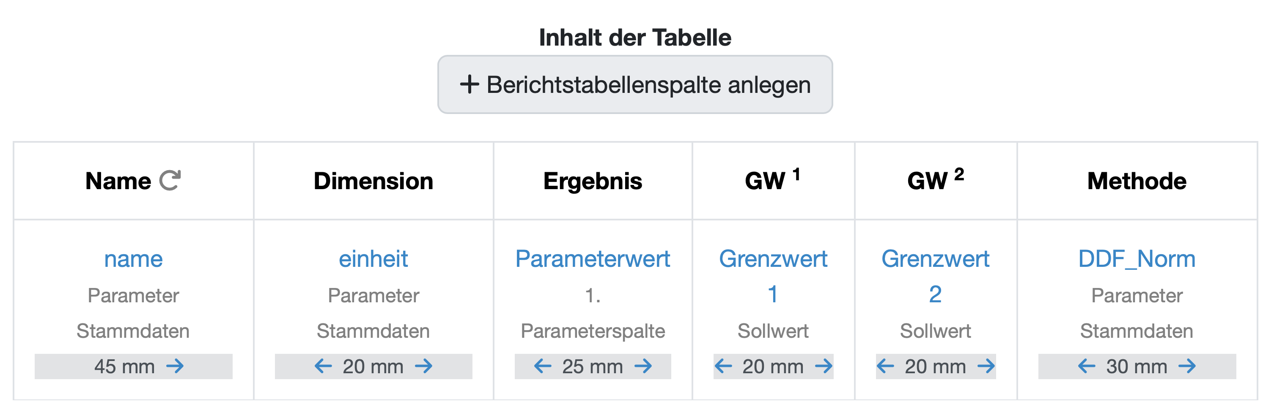Move Name column right with arrow
1285x418 pixels.
point(175,366)
